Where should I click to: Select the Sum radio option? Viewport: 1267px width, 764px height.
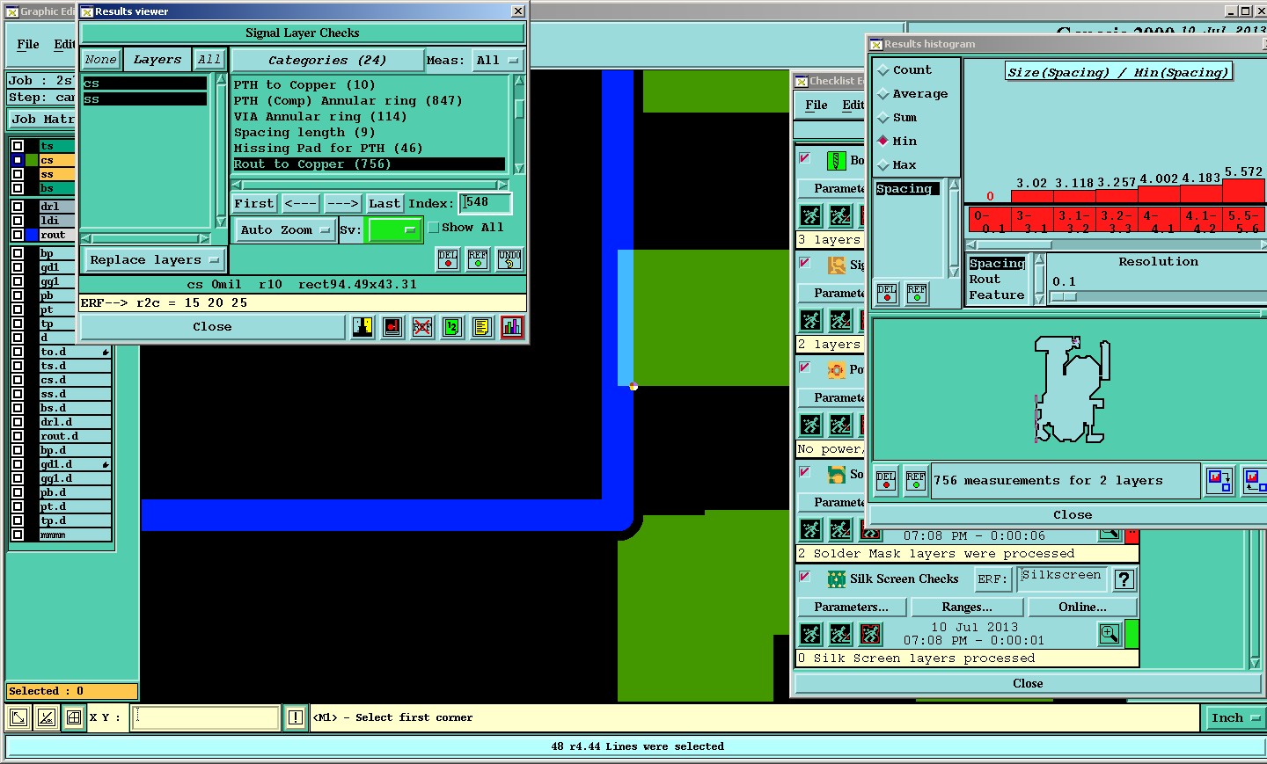tap(883, 118)
